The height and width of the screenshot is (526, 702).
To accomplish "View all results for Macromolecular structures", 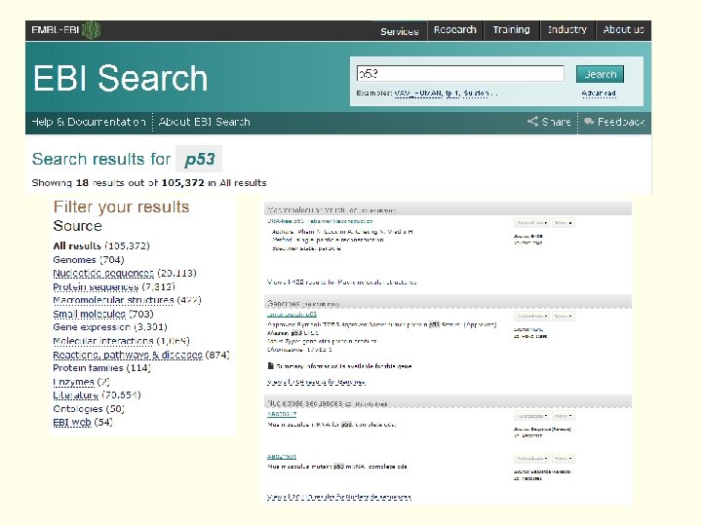I will [342, 282].
